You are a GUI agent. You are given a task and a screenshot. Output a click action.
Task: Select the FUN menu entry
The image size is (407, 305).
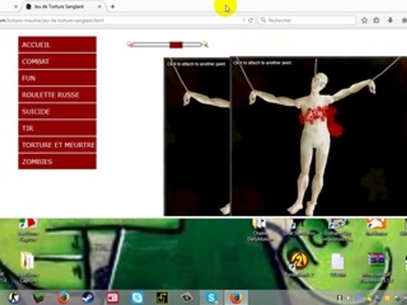[x=57, y=78]
